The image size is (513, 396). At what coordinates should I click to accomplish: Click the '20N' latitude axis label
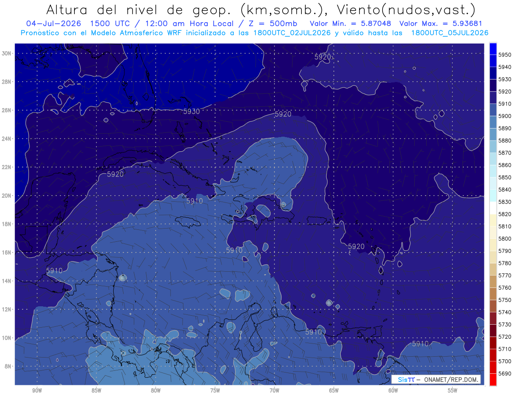coord(7,196)
